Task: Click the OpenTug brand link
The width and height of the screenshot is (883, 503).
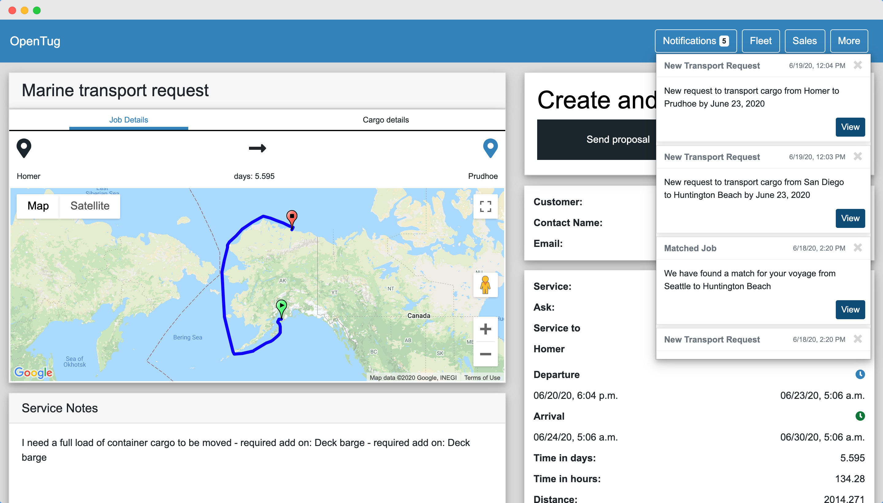Action: click(x=35, y=41)
